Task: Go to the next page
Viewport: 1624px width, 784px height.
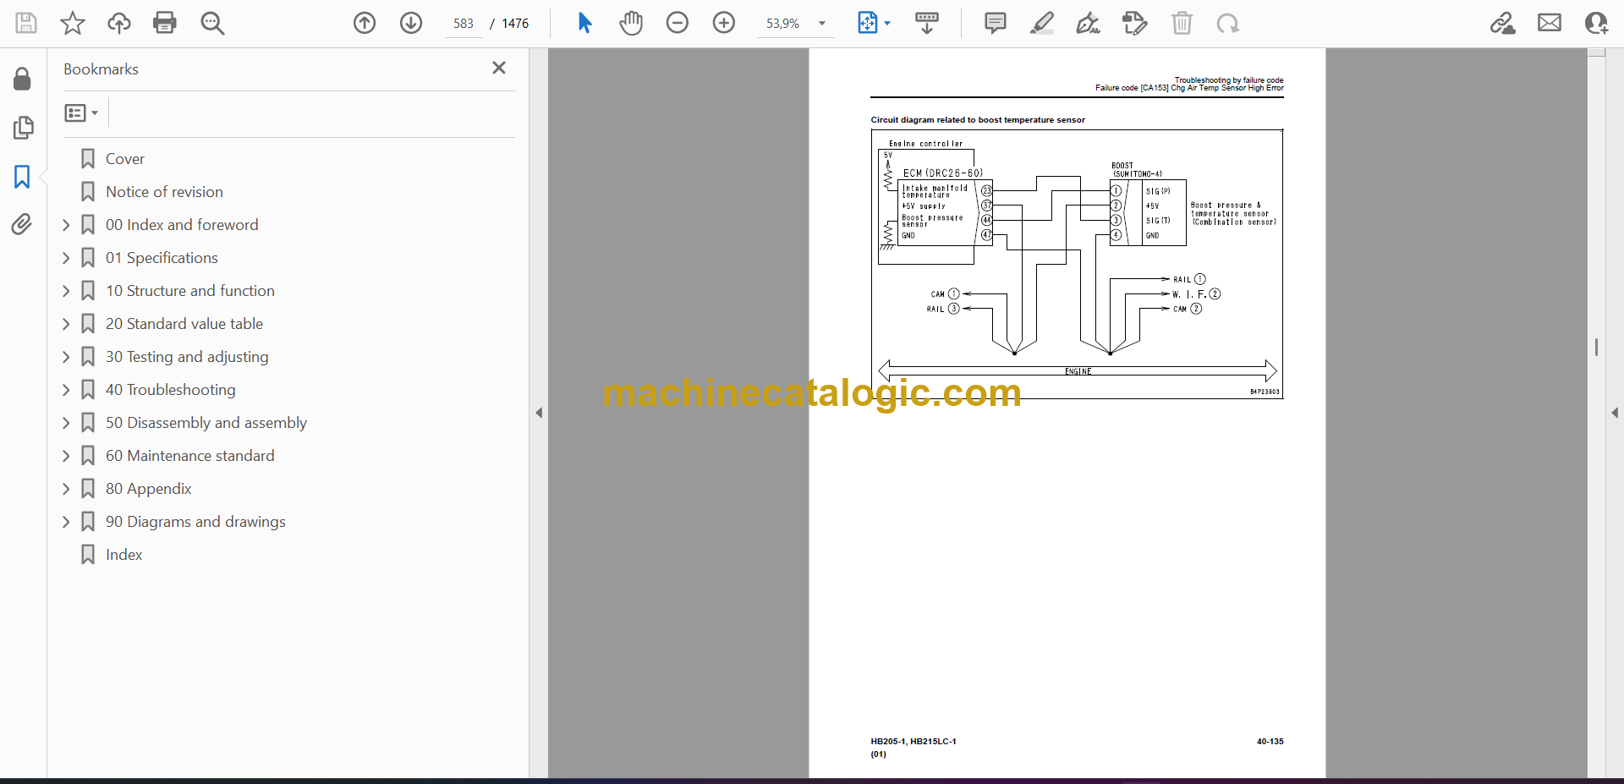Action: click(x=411, y=23)
